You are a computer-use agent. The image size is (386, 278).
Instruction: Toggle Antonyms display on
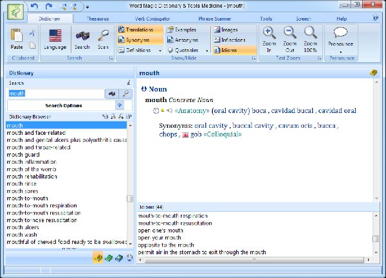(x=183, y=40)
